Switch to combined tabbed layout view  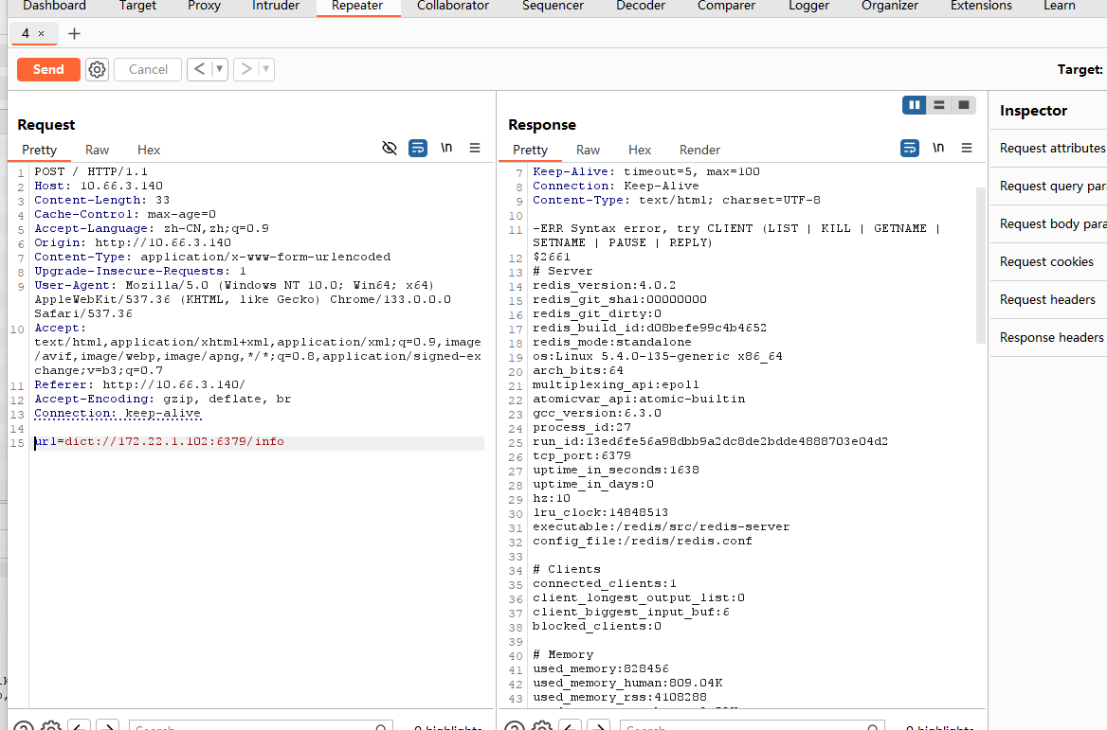(x=964, y=105)
